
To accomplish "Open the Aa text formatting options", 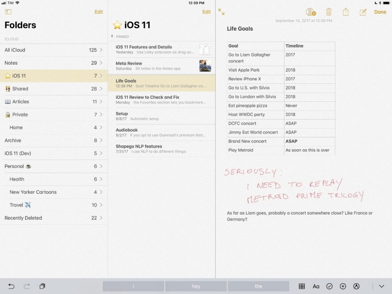I will click(x=316, y=286).
